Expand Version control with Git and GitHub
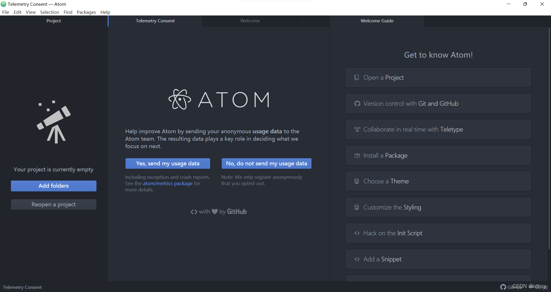551x292 pixels. [x=438, y=103]
